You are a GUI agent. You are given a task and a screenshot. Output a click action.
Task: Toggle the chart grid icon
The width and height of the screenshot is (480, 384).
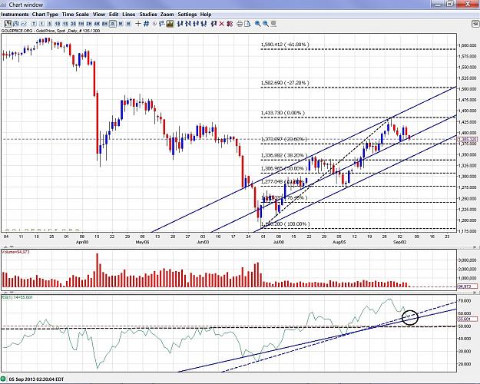[147, 24]
